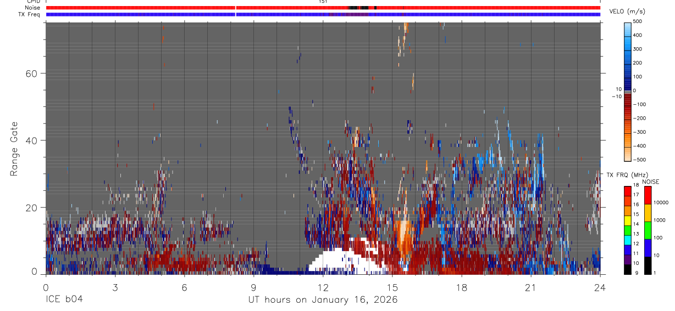Click the velocity color bar legend
Viewport: 675px width, 311px height.
click(x=627, y=91)
